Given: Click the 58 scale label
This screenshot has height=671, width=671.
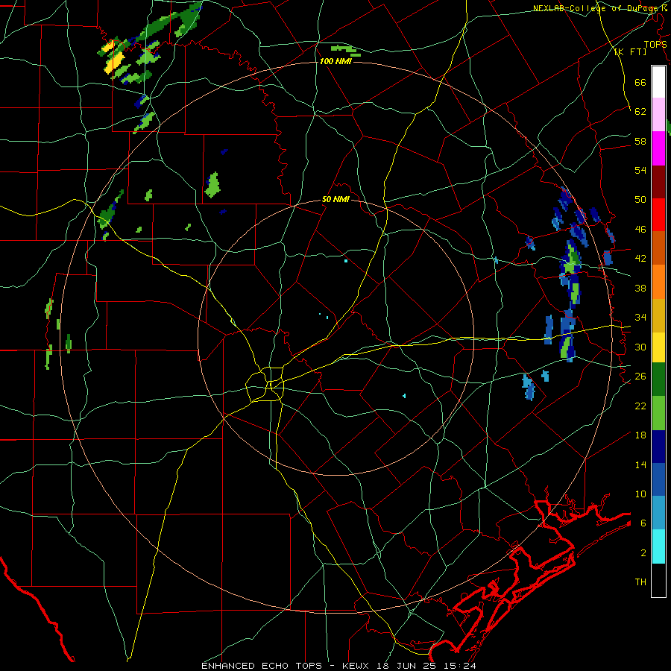Looking at the screenshot, I should tap(640, 141).
